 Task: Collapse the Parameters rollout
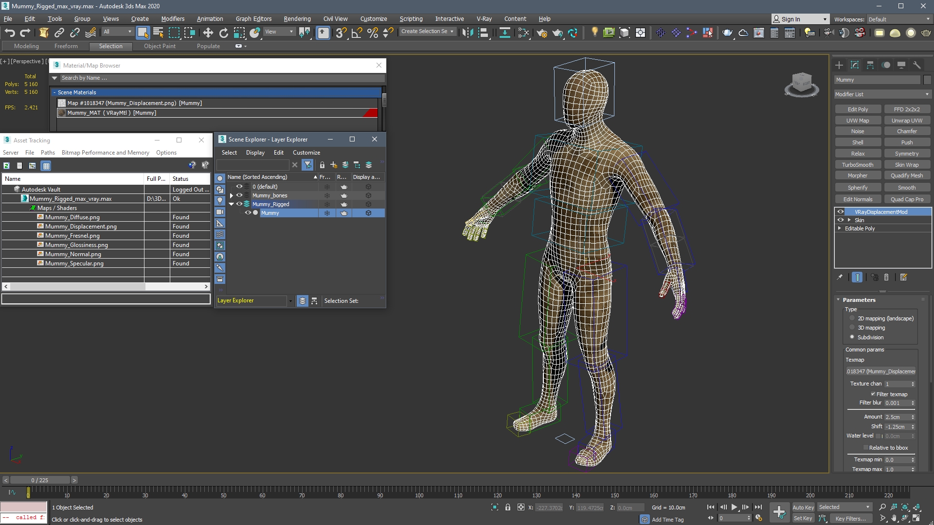pos(859,300)
